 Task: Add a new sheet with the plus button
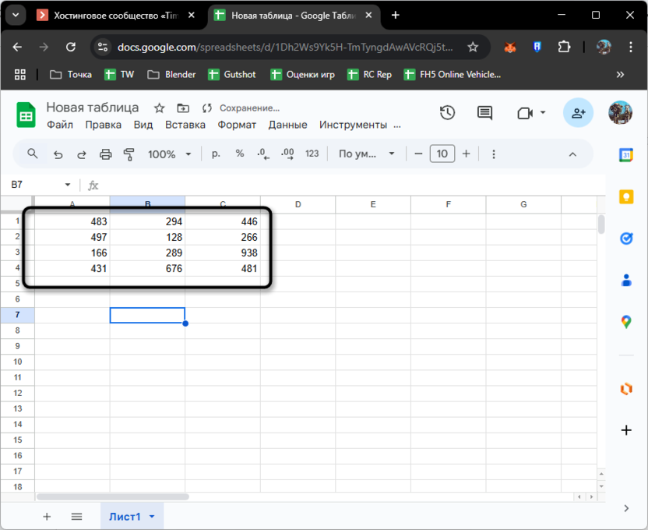pyautogui.click(x=47, y=516)
